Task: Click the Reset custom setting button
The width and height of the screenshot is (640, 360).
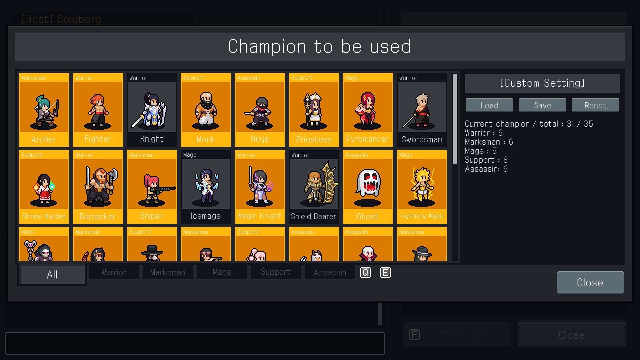Action: point(595,105)
